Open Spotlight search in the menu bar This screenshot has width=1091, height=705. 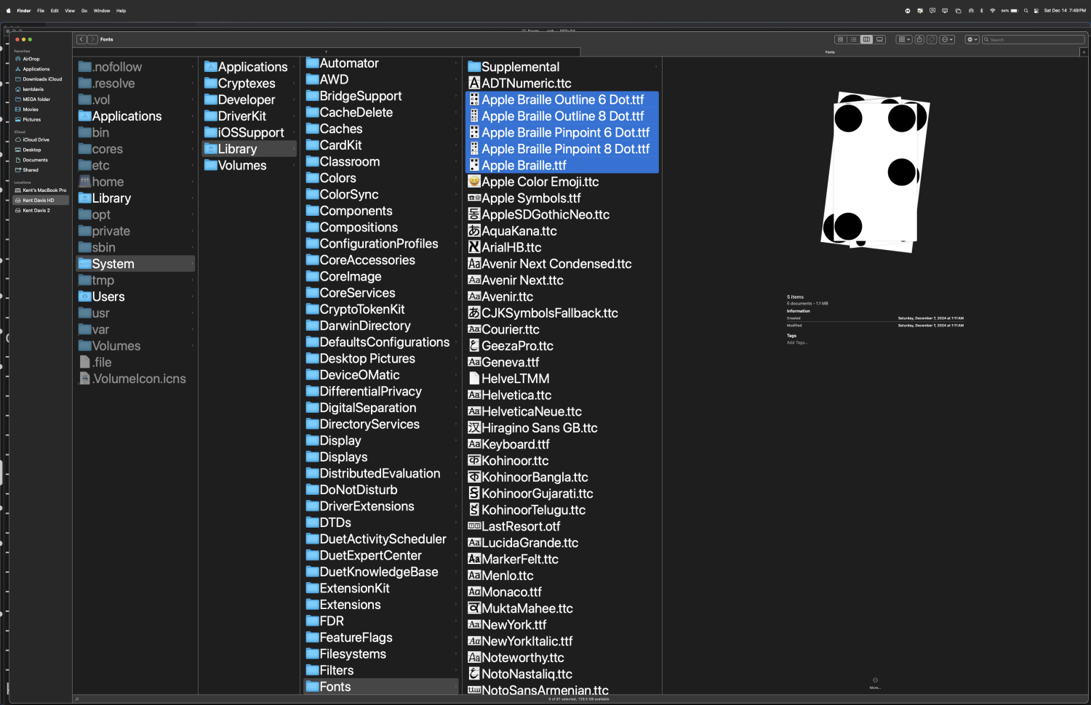pyautogui.click(x=1026, y=11)
